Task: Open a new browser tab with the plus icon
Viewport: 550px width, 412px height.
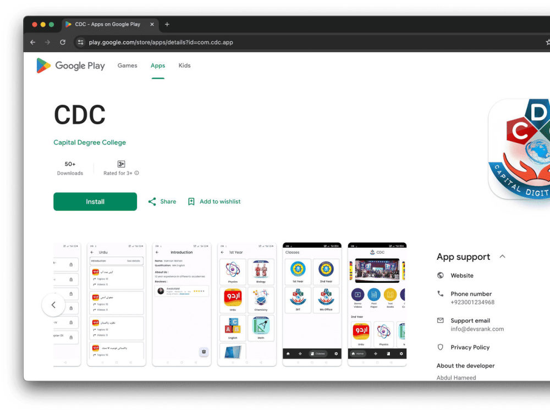Action: [167, 24]
